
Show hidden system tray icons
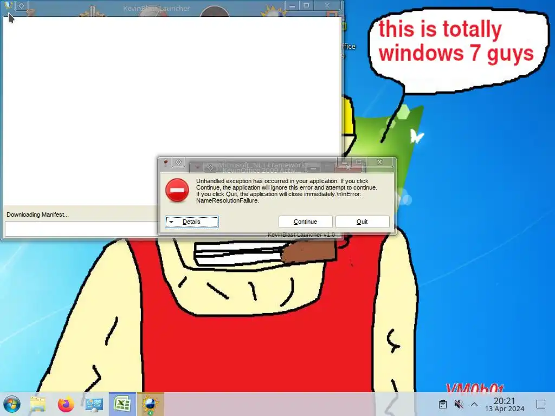click(x=474, y=404)
